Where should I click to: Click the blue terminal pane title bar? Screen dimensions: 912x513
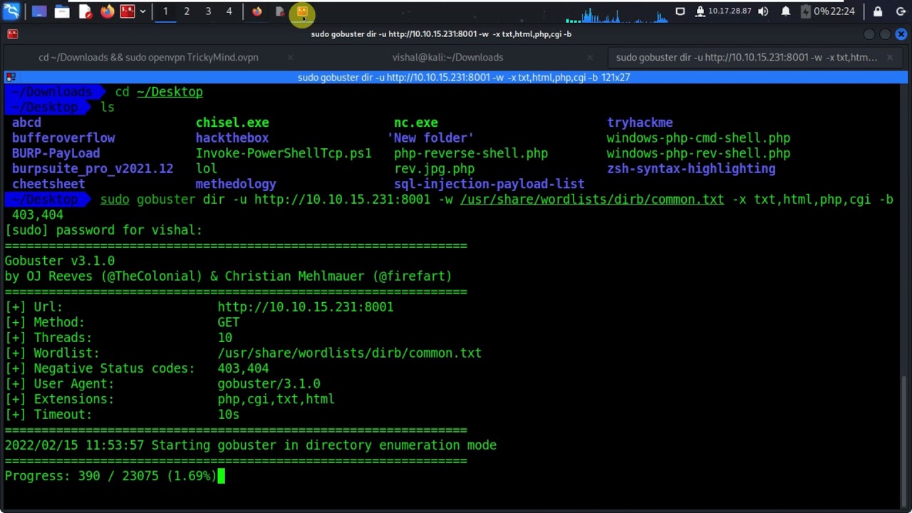click(x=463, y=77)
